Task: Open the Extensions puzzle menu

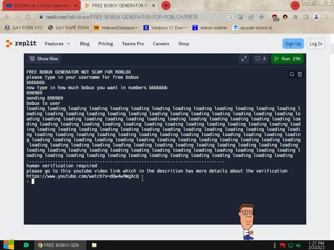Action: [x=295, y=17]
